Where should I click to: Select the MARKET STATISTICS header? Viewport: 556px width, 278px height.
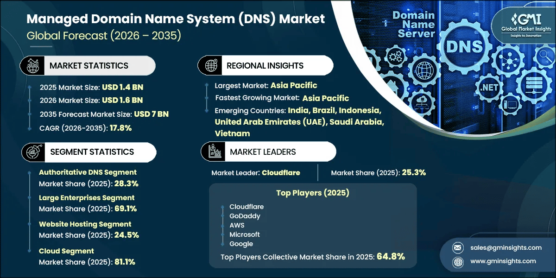coord(89,66)
